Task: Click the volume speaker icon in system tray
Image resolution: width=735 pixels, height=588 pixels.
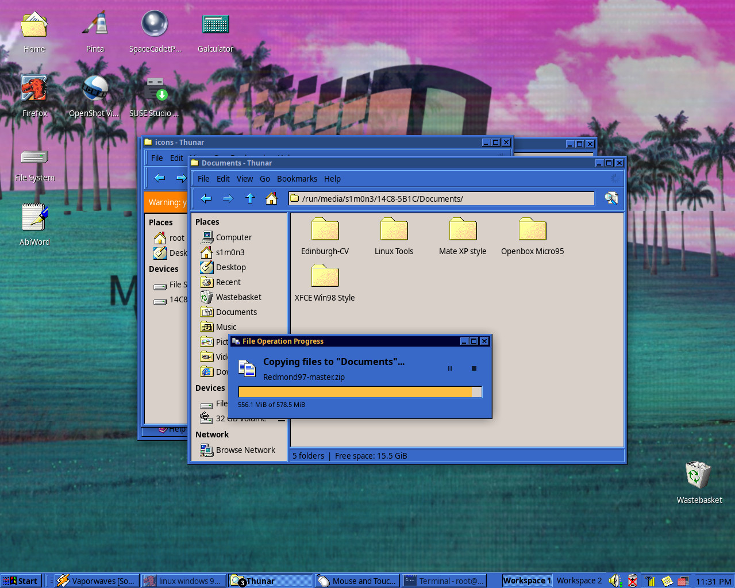Action: 614,581
